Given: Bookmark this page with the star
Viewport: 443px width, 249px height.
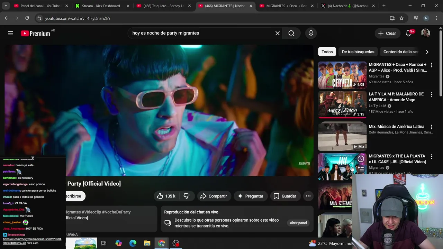Looking at the screenshot, I should 401,18.
